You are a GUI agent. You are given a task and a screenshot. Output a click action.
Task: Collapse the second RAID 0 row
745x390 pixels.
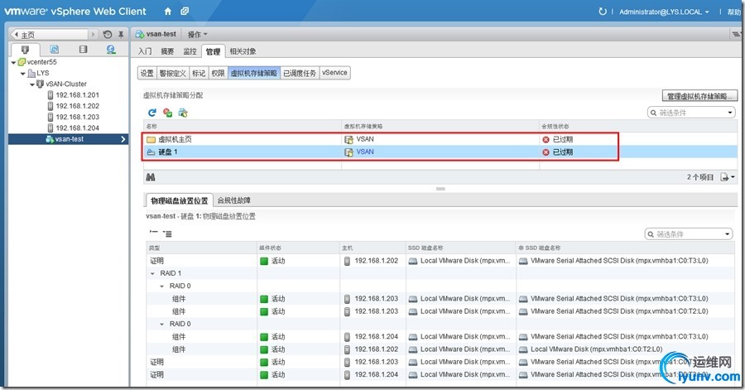162,325
